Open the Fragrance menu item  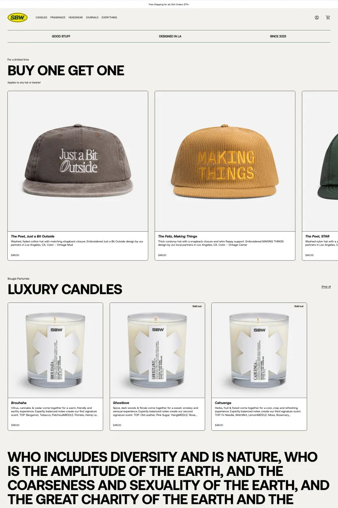58,17
